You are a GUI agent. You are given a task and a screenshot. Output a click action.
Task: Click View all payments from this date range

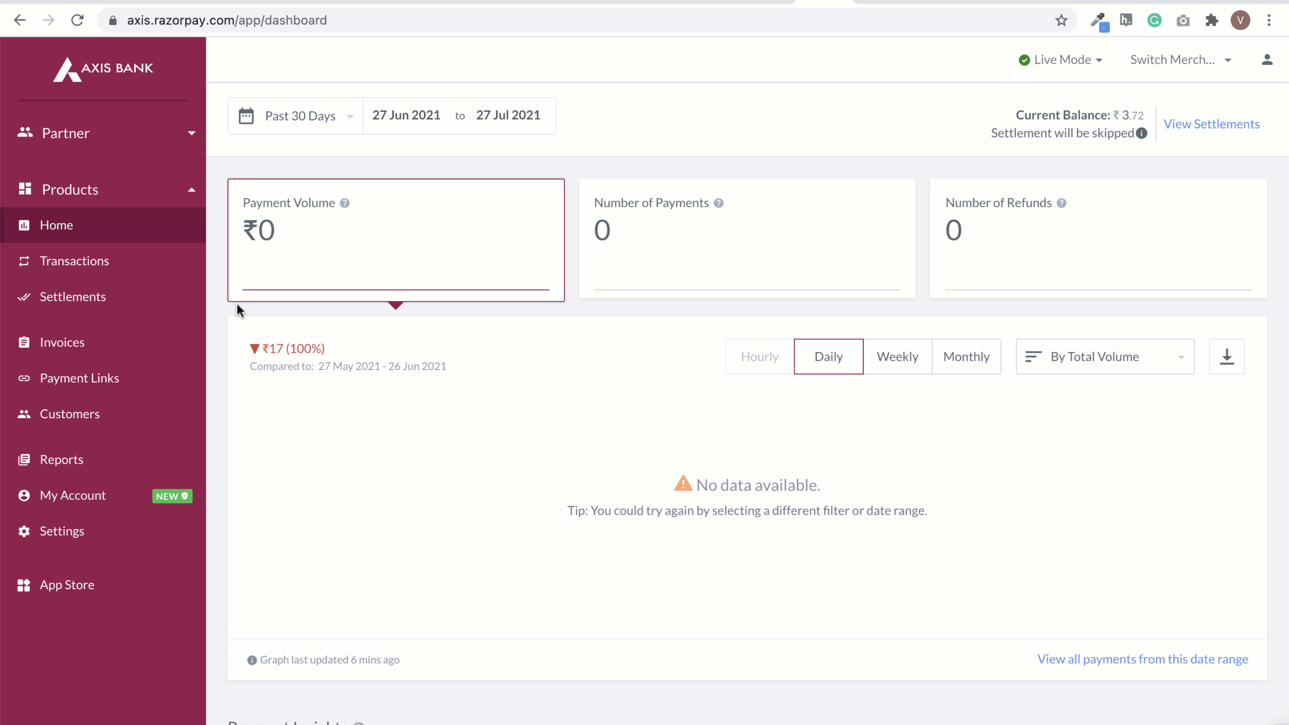click(1143, 659)
